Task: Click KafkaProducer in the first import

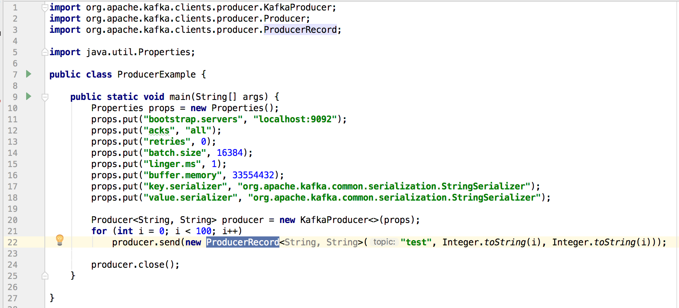Action: (x=298, y=7)
